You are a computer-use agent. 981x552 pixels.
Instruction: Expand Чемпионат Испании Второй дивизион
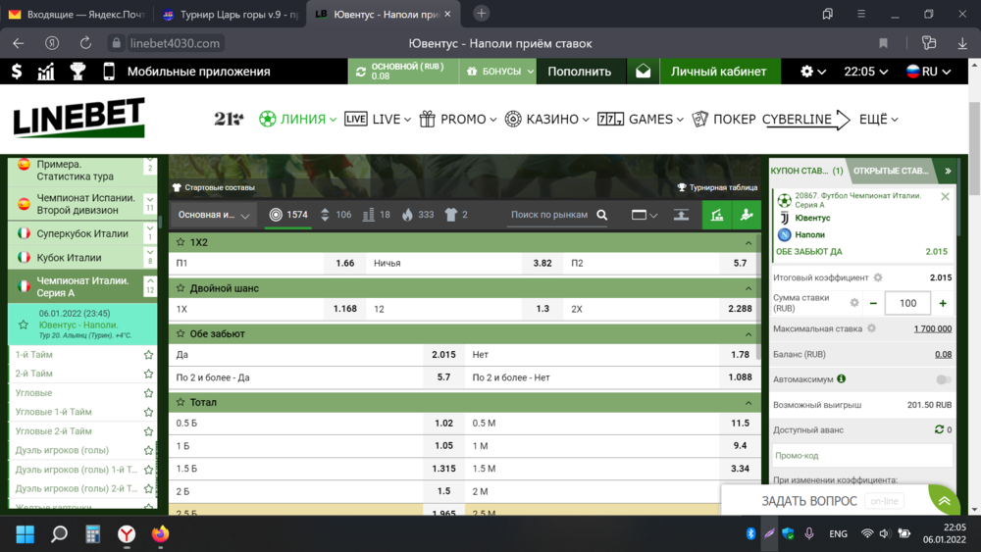point(149,204)
